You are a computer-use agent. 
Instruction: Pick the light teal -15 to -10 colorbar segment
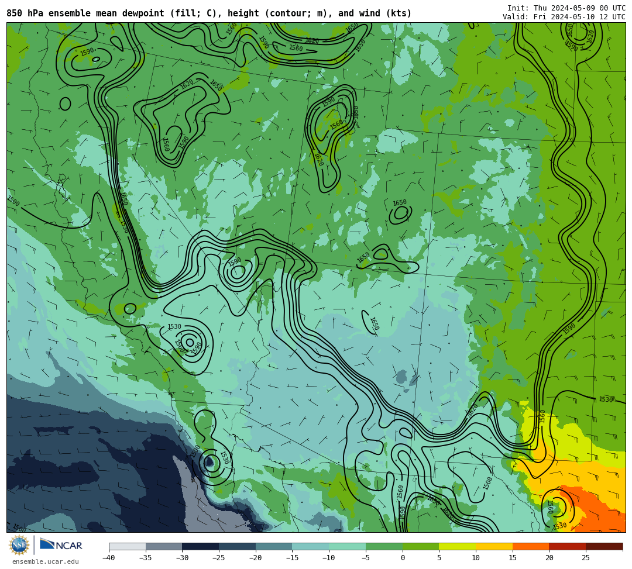310,546
